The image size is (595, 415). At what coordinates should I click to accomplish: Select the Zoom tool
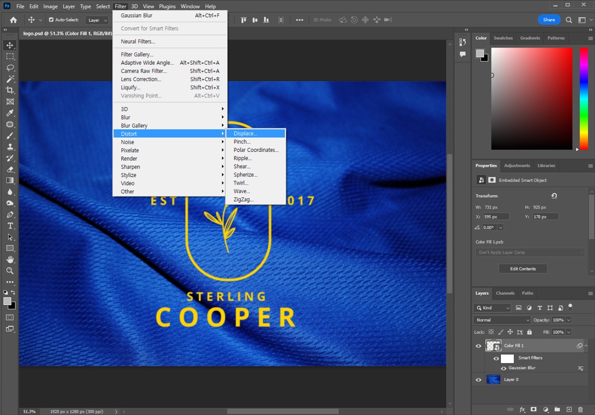pyautogui.click(x=10, y=271)
